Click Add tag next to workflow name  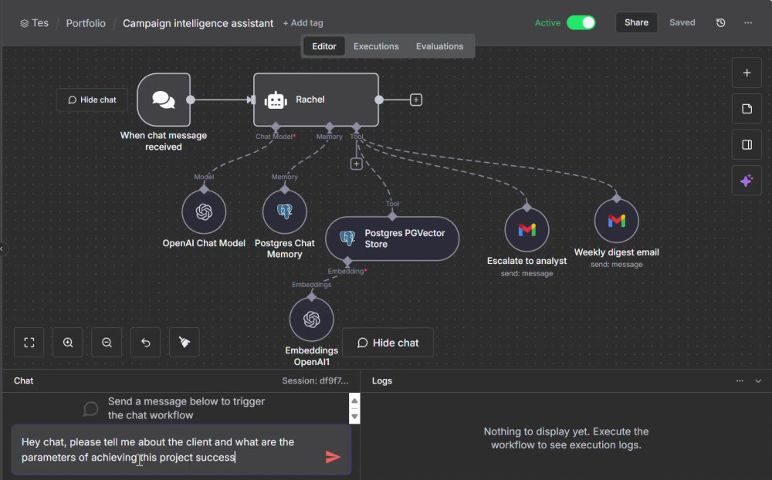click(x=303, y=23)
